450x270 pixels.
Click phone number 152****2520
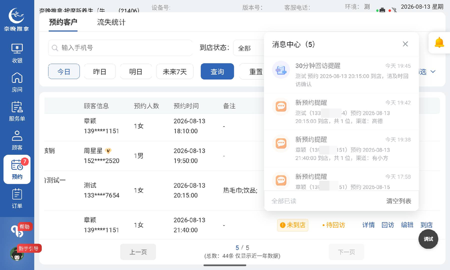(x=102, y=161)
